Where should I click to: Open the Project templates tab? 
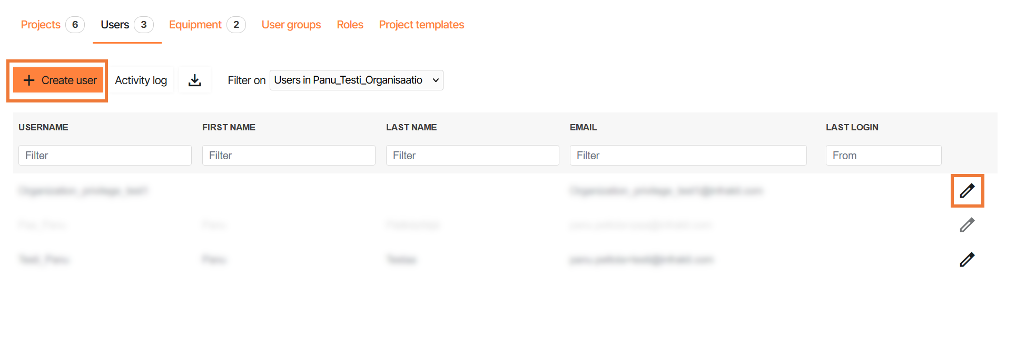click(x=421, y=25)
